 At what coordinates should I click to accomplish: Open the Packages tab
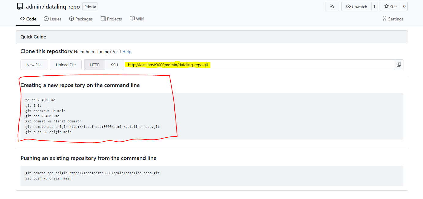[x=81, y=19]
